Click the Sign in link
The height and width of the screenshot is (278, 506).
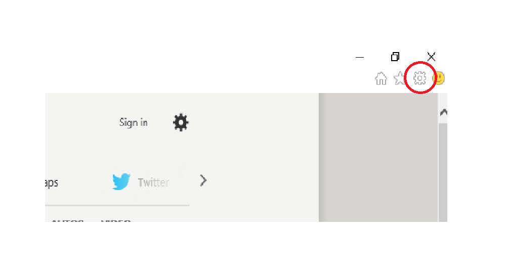pyautogui.click(x=133, y=122)
